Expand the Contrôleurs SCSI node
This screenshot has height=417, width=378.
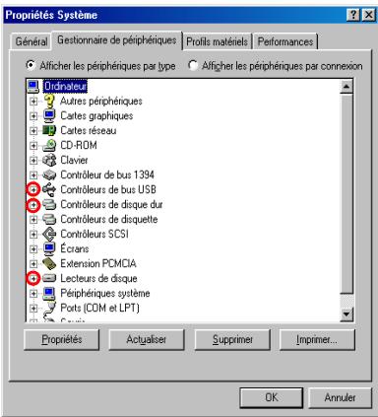[33, 234]
